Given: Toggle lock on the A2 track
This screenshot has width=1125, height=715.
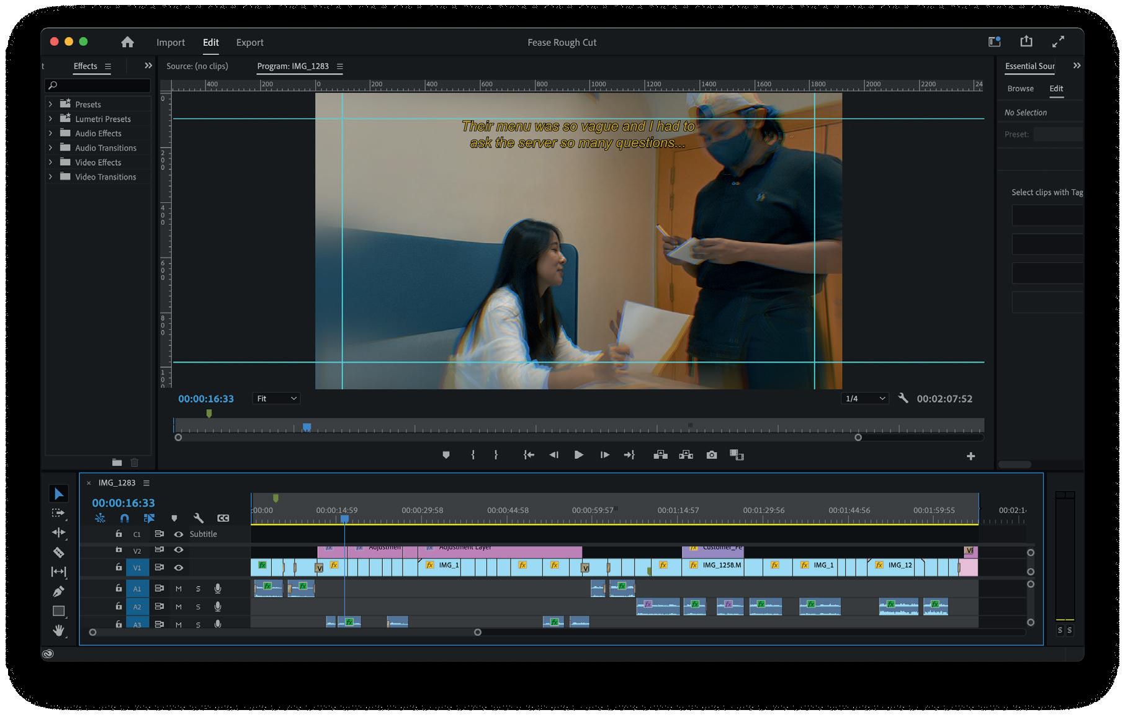Looking at the screenshot, I should point(119,606).
